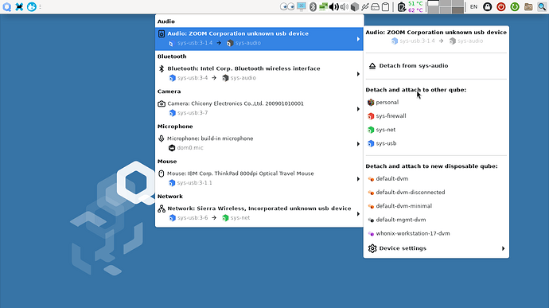Click the display monitor tray icon
Image resolution: width=549 pixels, height=308 pixels.
[x=301, y=6]
